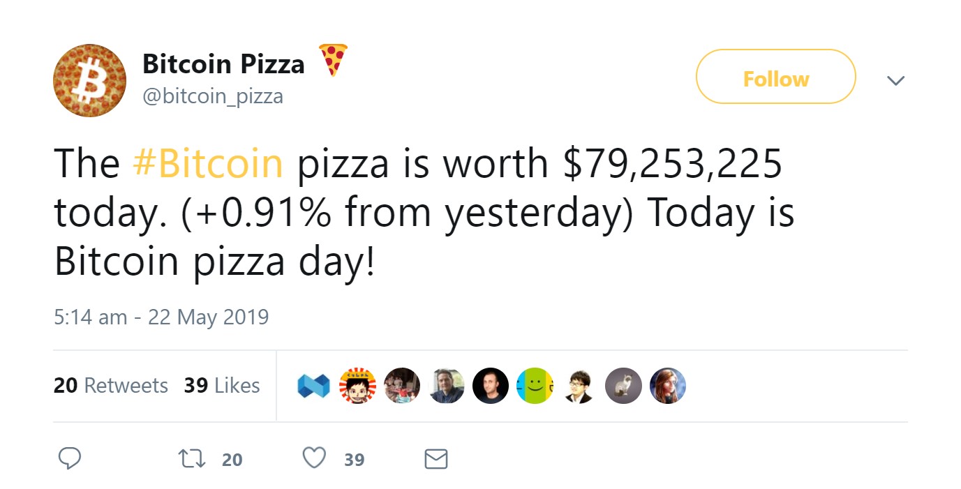961x489 pixels.
Task: Open the @bitcoin_pizza handle link
Action: coord(213,96)
